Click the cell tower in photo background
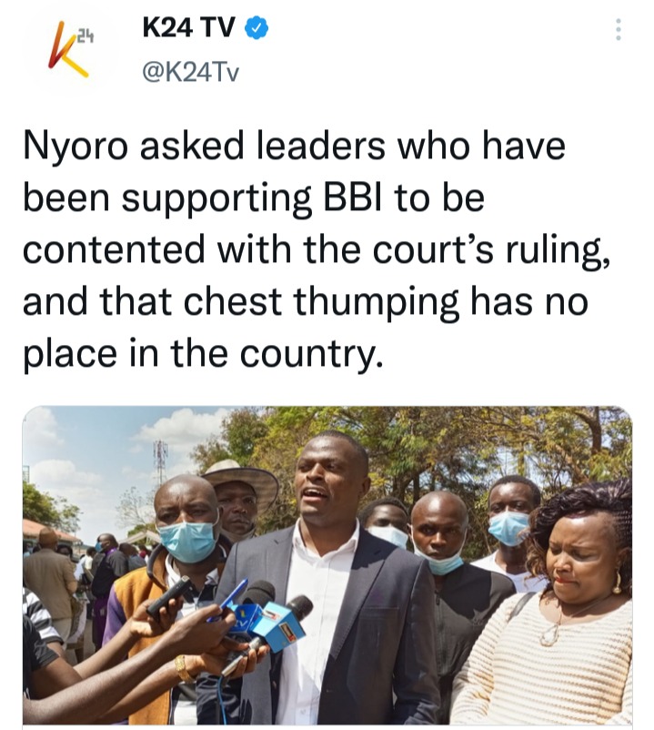The image size is (654, 730). coord(160,461)
